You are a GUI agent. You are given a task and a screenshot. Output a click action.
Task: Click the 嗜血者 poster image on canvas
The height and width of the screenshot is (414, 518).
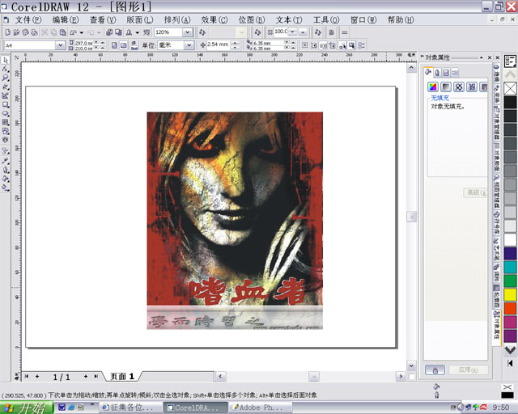click(235, 221)
